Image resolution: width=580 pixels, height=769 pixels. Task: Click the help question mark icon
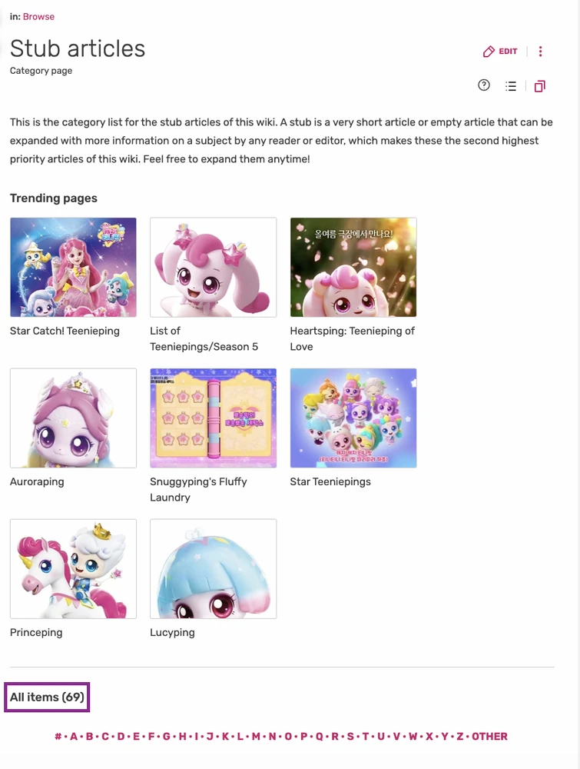484,85
